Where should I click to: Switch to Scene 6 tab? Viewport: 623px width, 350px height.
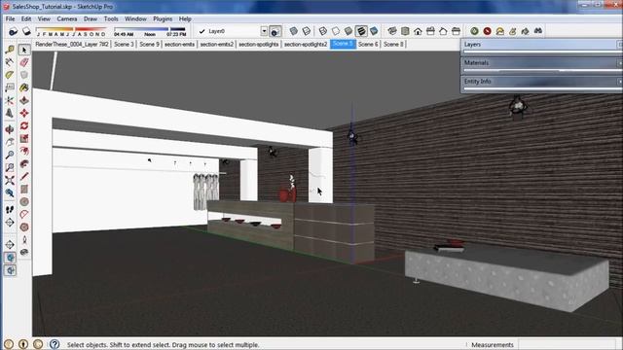coord(368,45)
